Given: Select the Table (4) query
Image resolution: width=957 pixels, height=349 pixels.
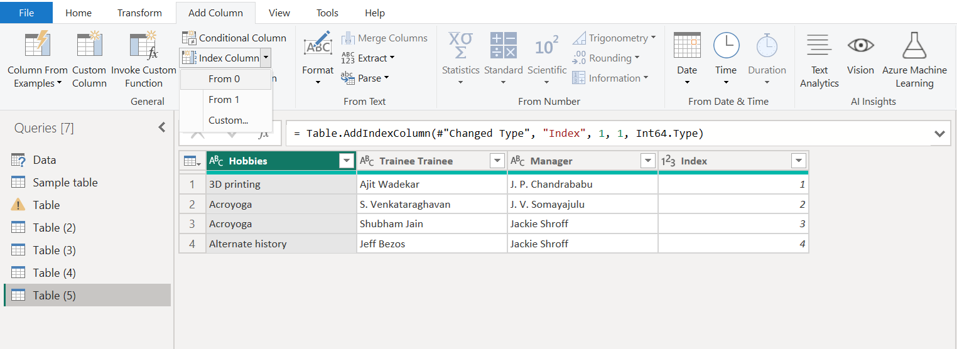Looking at the screenshot, I should point(87,273).
